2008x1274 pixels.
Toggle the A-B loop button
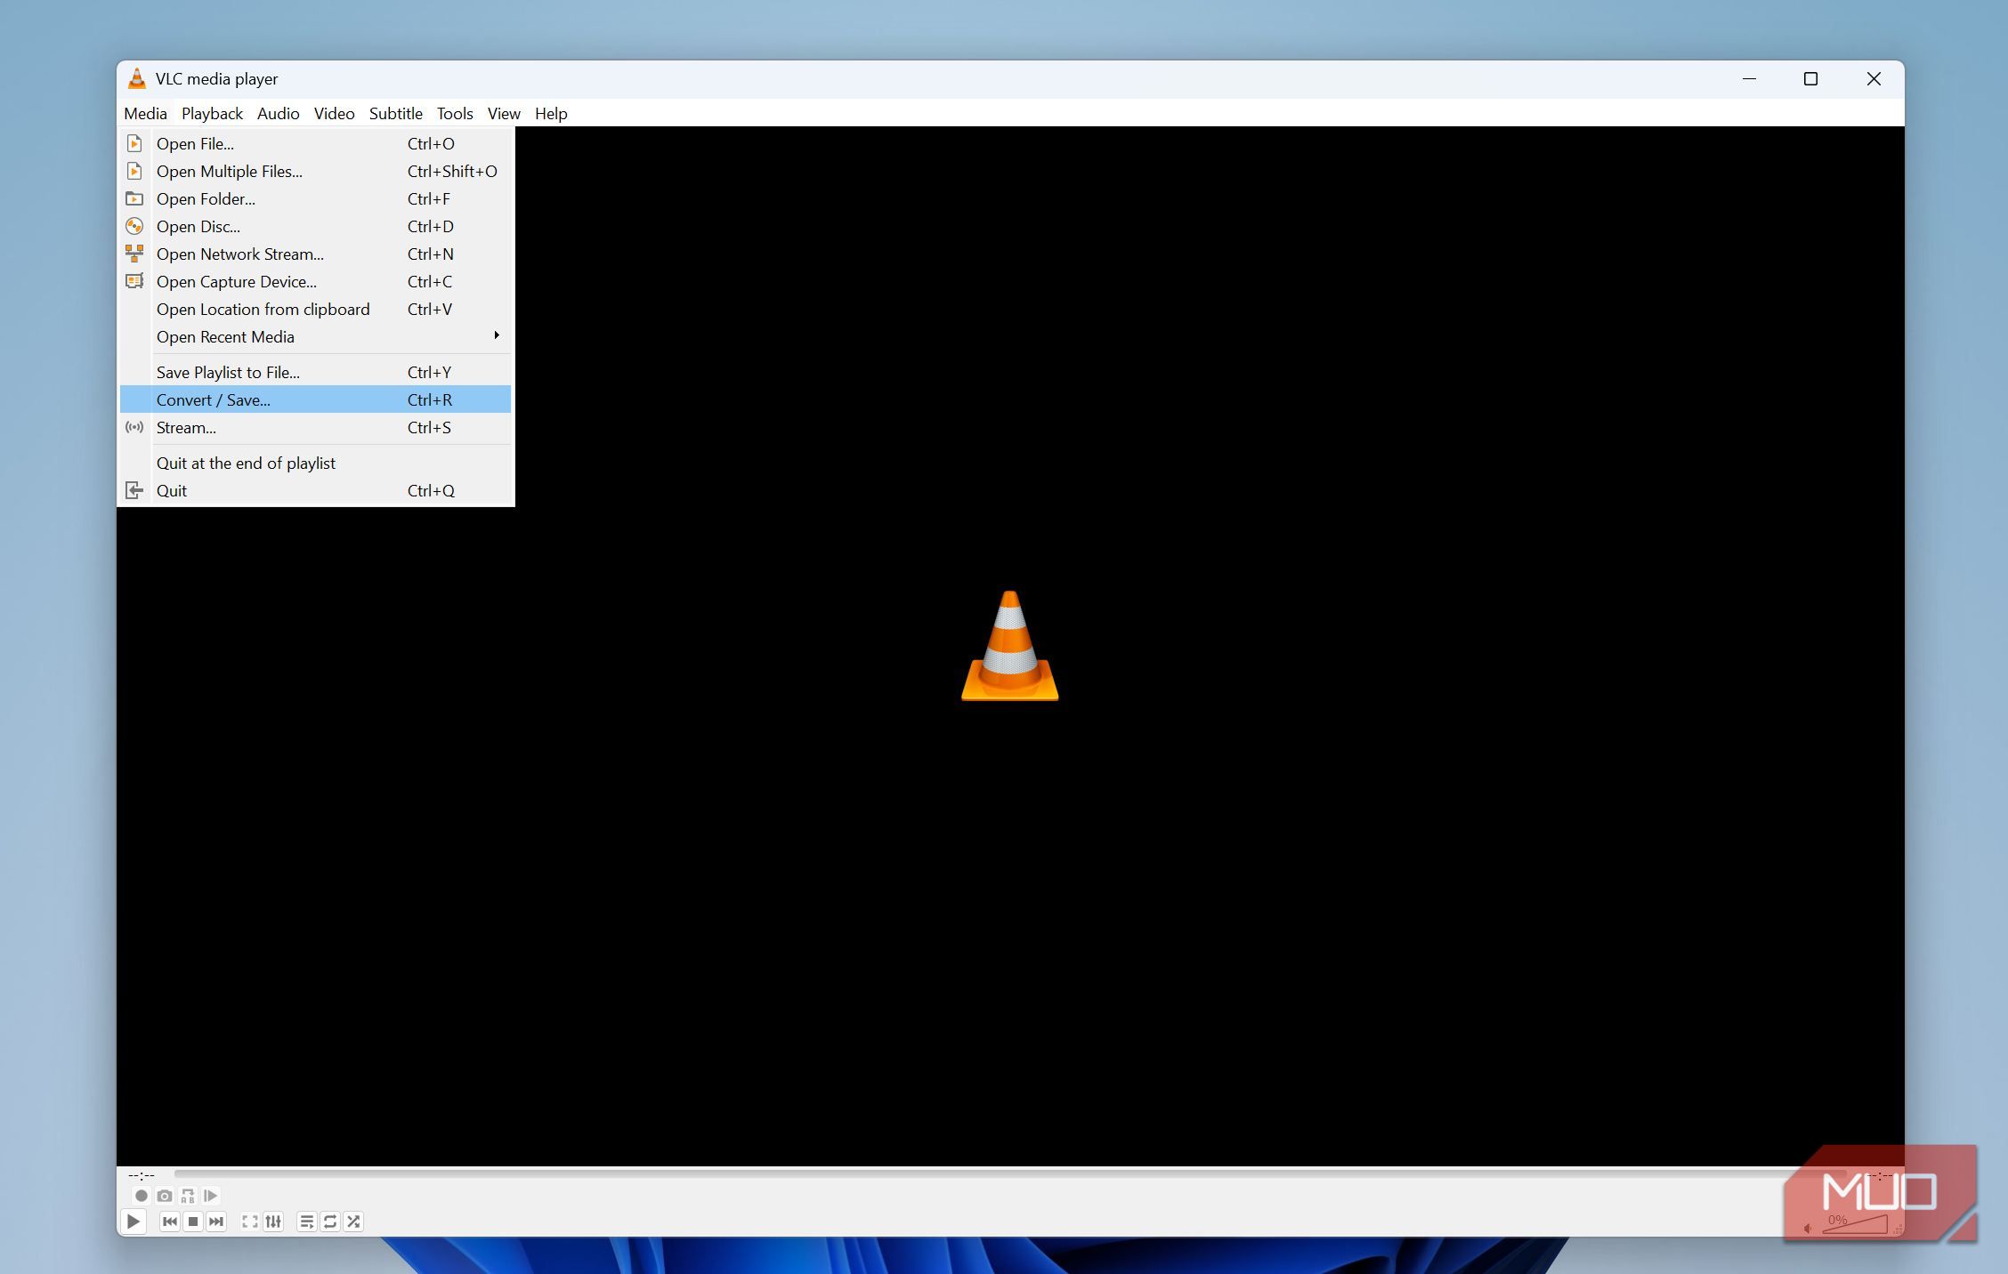[x=188, y=1196]
